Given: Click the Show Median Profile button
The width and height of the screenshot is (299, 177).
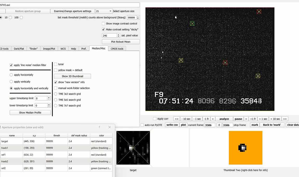Looking at the screenshot, I should [30, 113].
